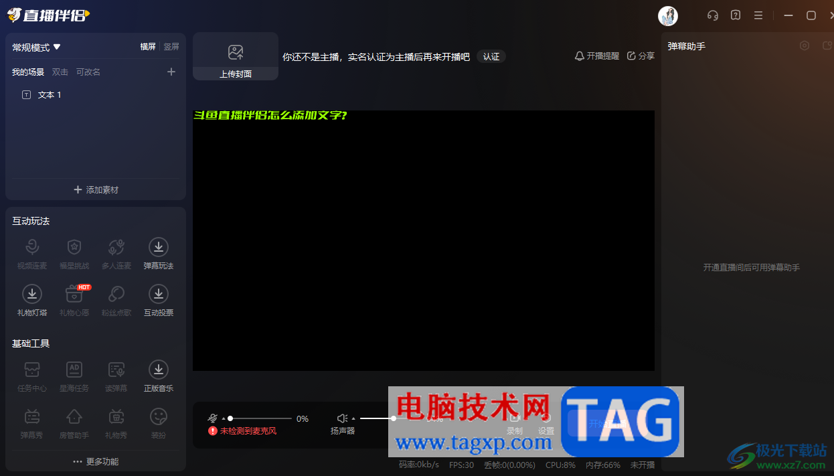This screenshot has height=476, width=834.
Task: Download the 互动投票 voting plugin
Action: [159, 301]
